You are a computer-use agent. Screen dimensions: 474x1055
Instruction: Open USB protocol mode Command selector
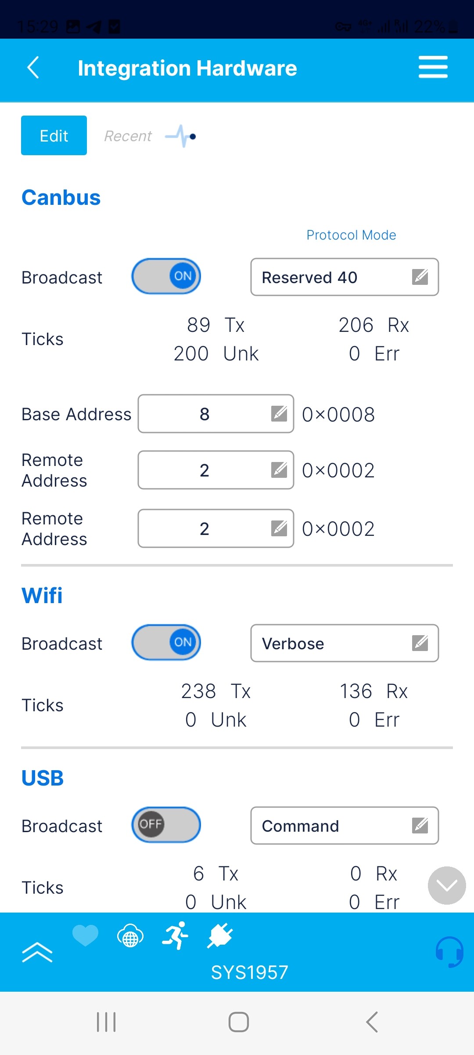coord(345,826)
